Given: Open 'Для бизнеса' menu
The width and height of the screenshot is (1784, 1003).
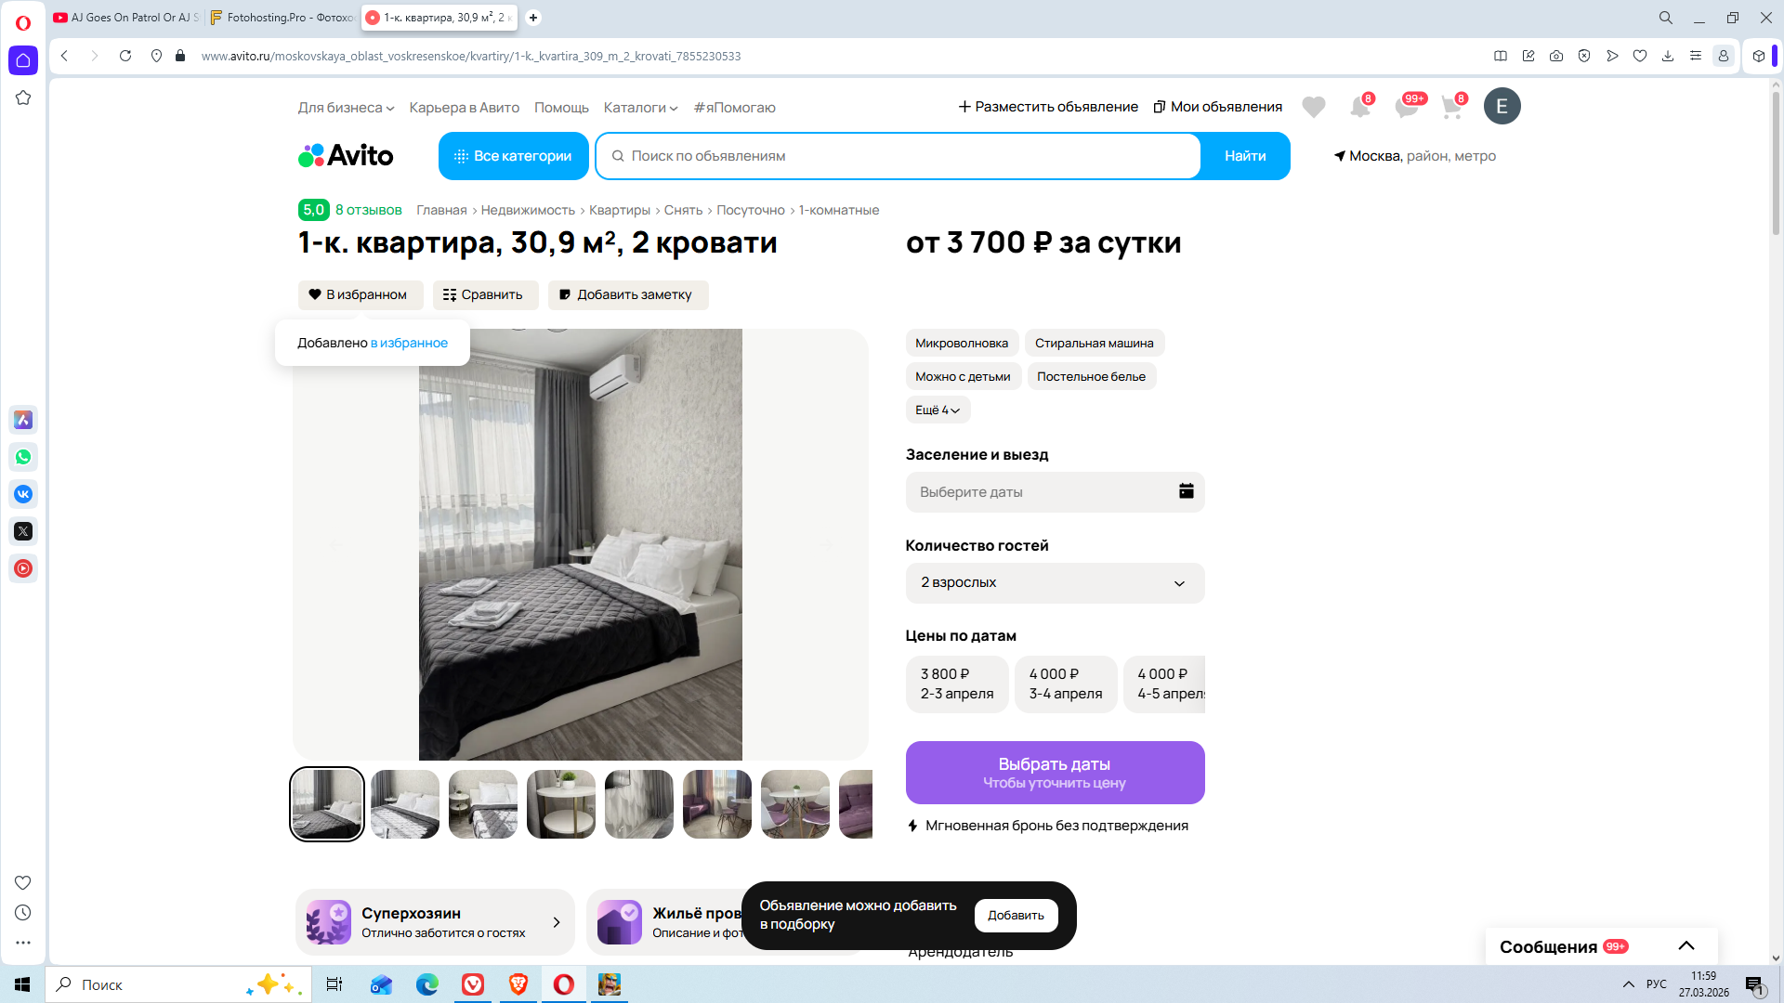Looking at the screenshot, I should tap(346, 108).
